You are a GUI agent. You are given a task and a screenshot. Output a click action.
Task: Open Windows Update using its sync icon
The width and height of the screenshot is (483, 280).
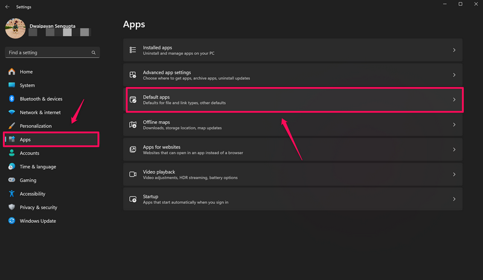tap(11, 221)
